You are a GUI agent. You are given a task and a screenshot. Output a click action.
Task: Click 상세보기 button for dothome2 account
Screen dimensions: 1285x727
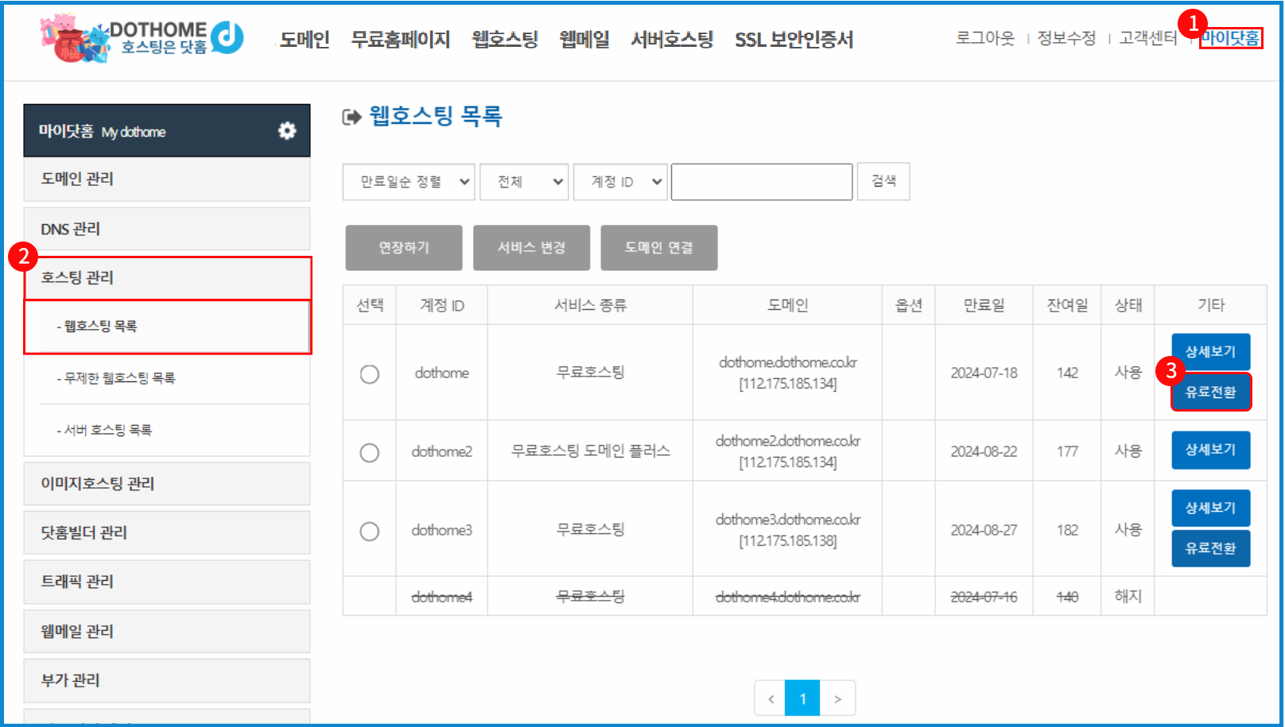[x=1210, y=450]
